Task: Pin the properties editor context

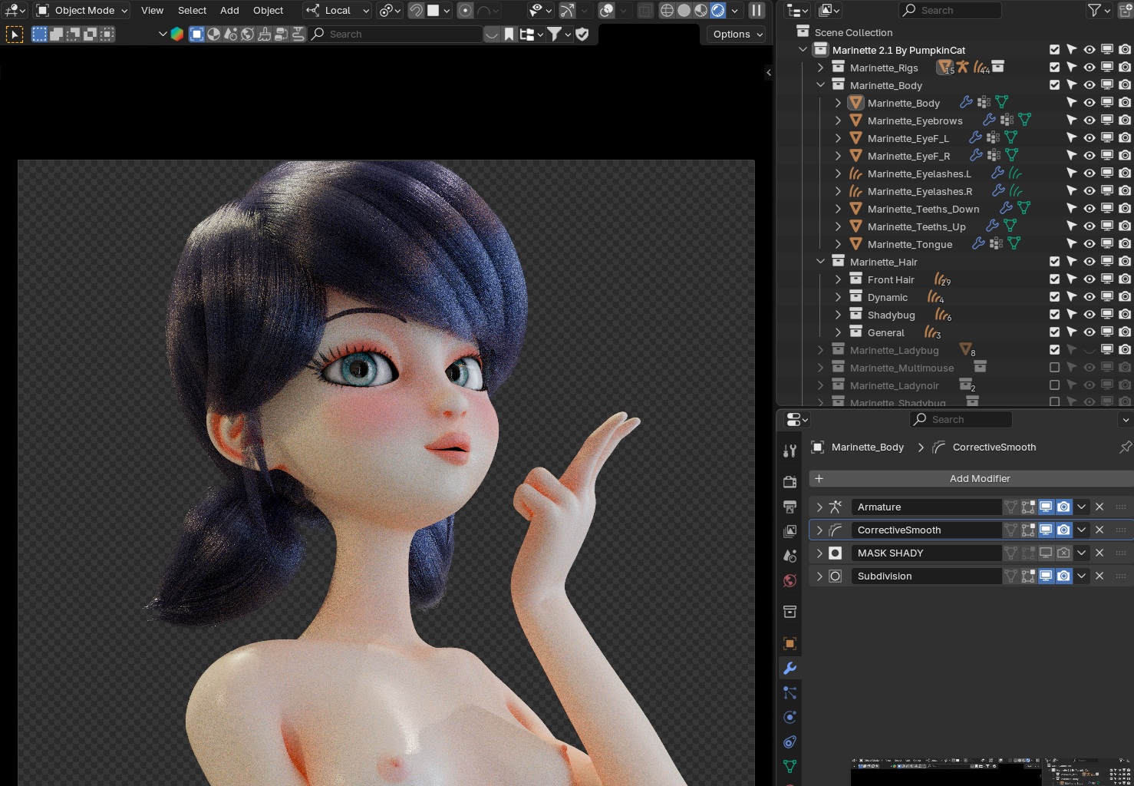Action: (1125, 447)
